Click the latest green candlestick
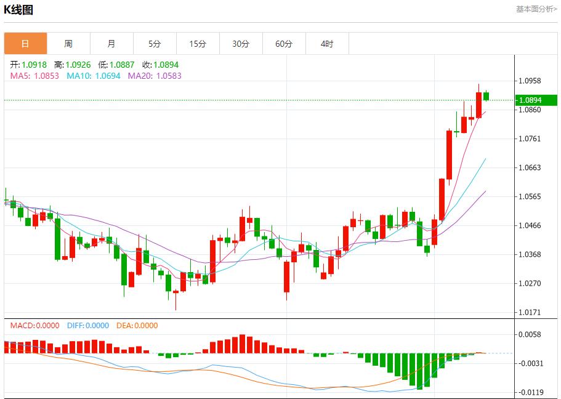The image size is (561, 399). [486, 96]
